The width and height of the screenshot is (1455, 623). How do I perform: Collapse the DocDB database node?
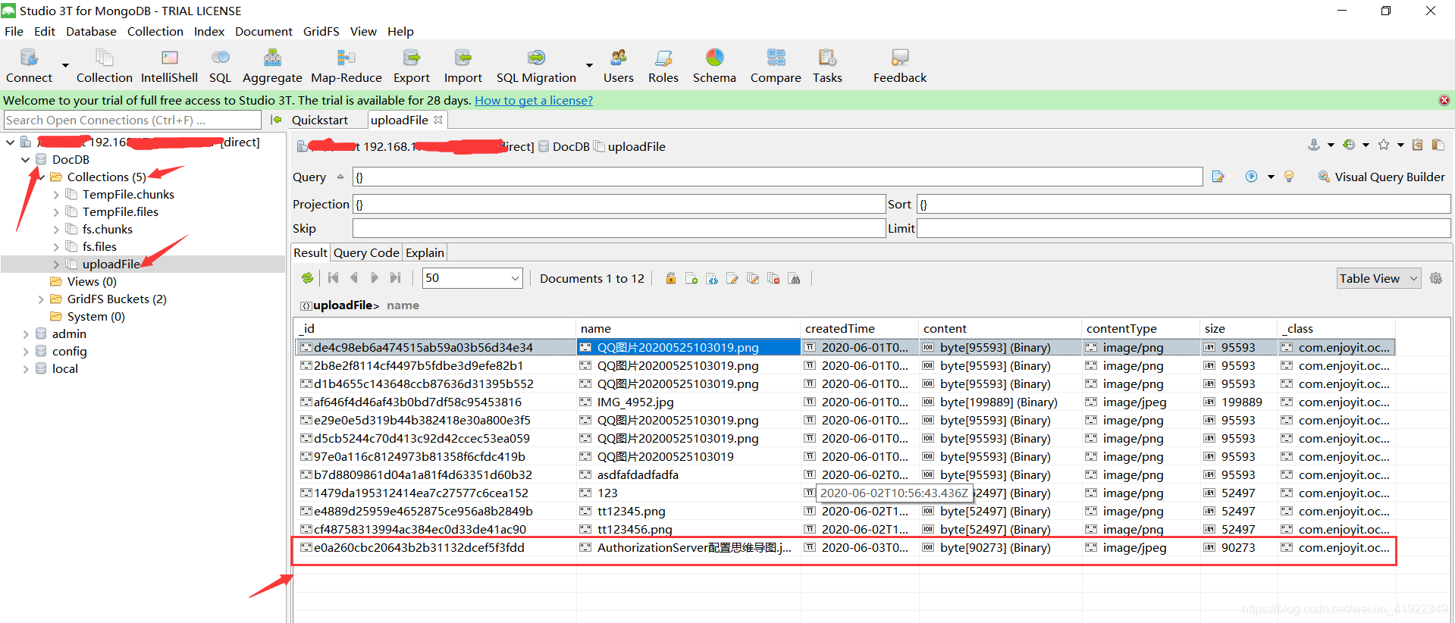pyautogui.click(x=25, y=160)
